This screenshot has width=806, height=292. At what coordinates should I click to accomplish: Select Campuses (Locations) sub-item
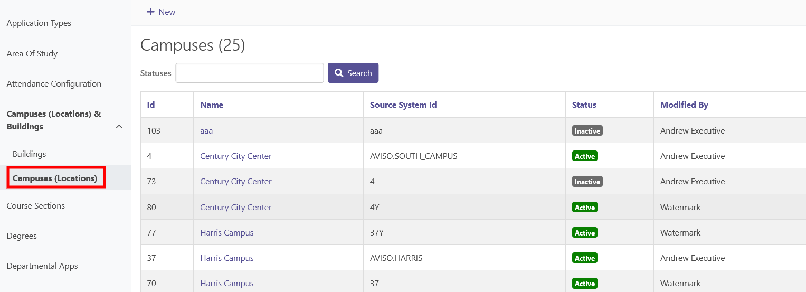coord(55,178)
